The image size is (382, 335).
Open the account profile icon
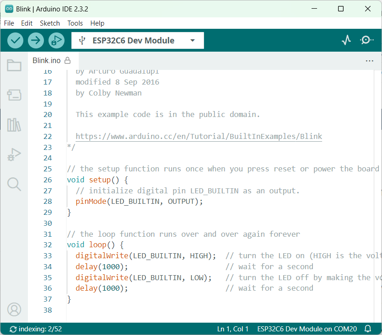click(14, 309)
